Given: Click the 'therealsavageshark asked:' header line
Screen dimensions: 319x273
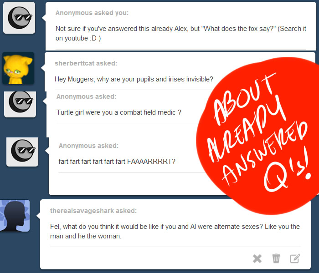Looking at the screenshot, I should point(93,211).
